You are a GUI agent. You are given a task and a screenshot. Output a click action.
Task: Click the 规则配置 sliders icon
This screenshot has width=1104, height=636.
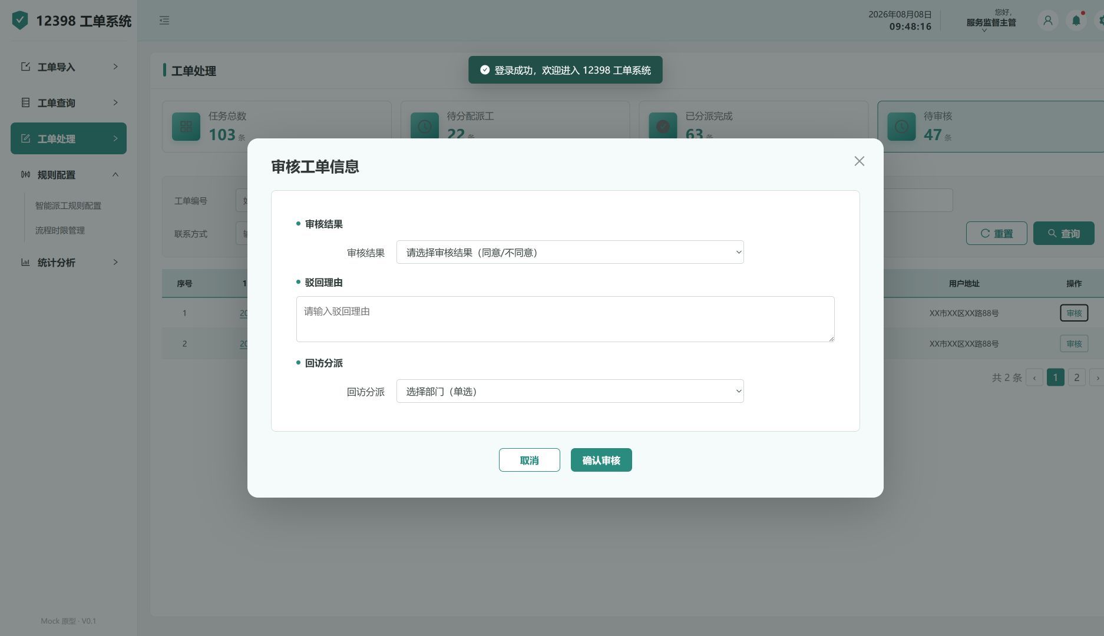pyautogui.click(x=25, y=174)
